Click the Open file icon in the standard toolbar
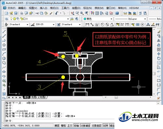Screen dimensions: 163x129 pyautogui.click(x=11, y=13)
